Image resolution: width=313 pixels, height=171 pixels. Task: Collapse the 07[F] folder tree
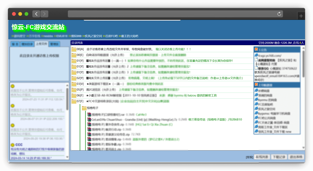click(x=74, y=101)
